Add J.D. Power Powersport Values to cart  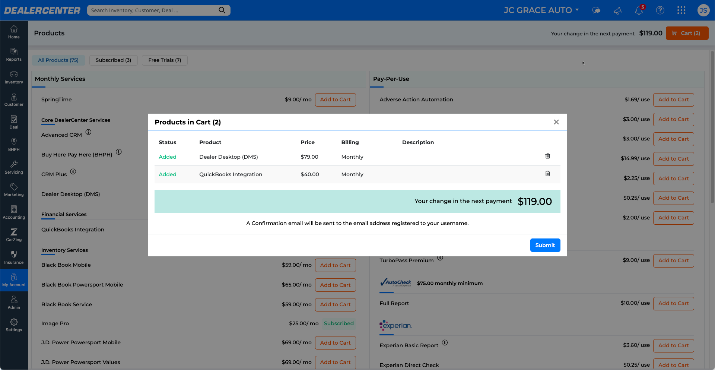click(x=335, y=362)
